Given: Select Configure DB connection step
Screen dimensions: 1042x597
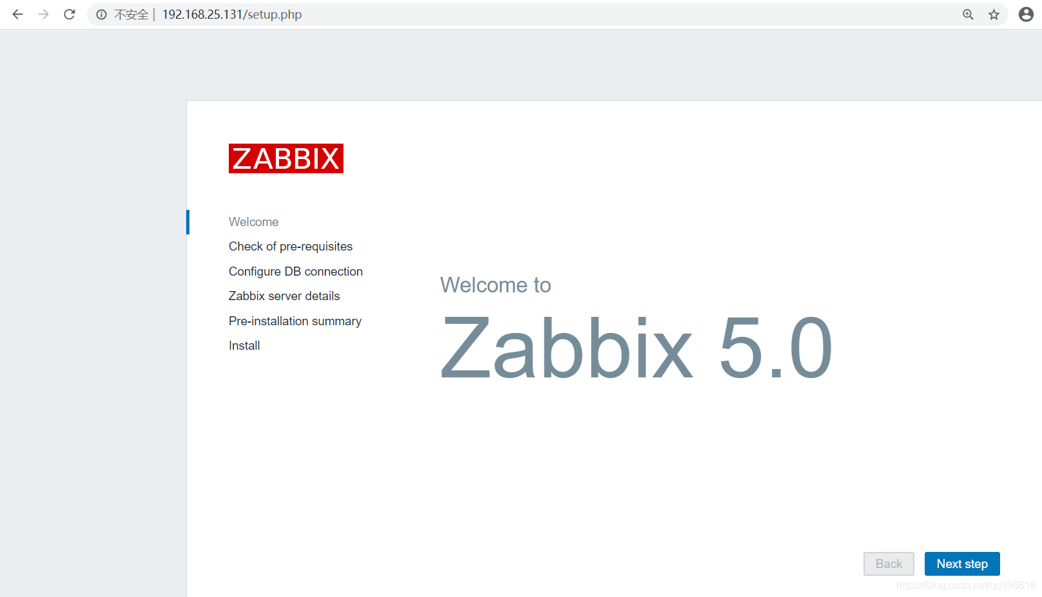Looking at the screenshot, I should (x=296, y=271).
